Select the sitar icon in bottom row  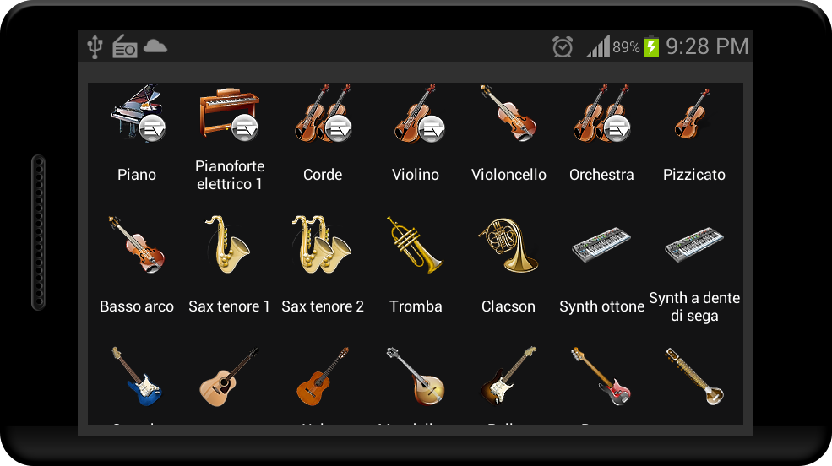(x=694, y=376)
